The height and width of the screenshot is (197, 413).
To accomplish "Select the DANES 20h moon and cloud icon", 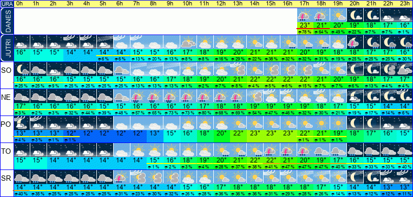I will (x=355, y=15).
